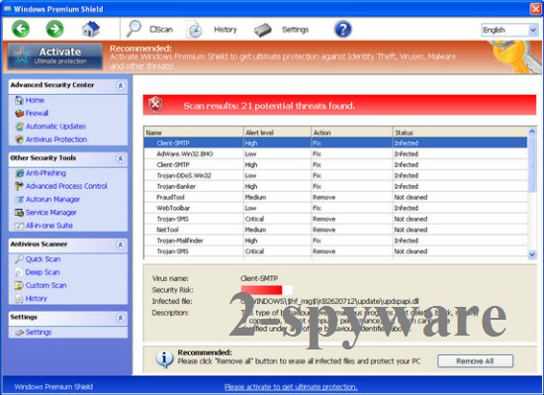
Task: Select the WebToolbar row
Action: (335, 208)
